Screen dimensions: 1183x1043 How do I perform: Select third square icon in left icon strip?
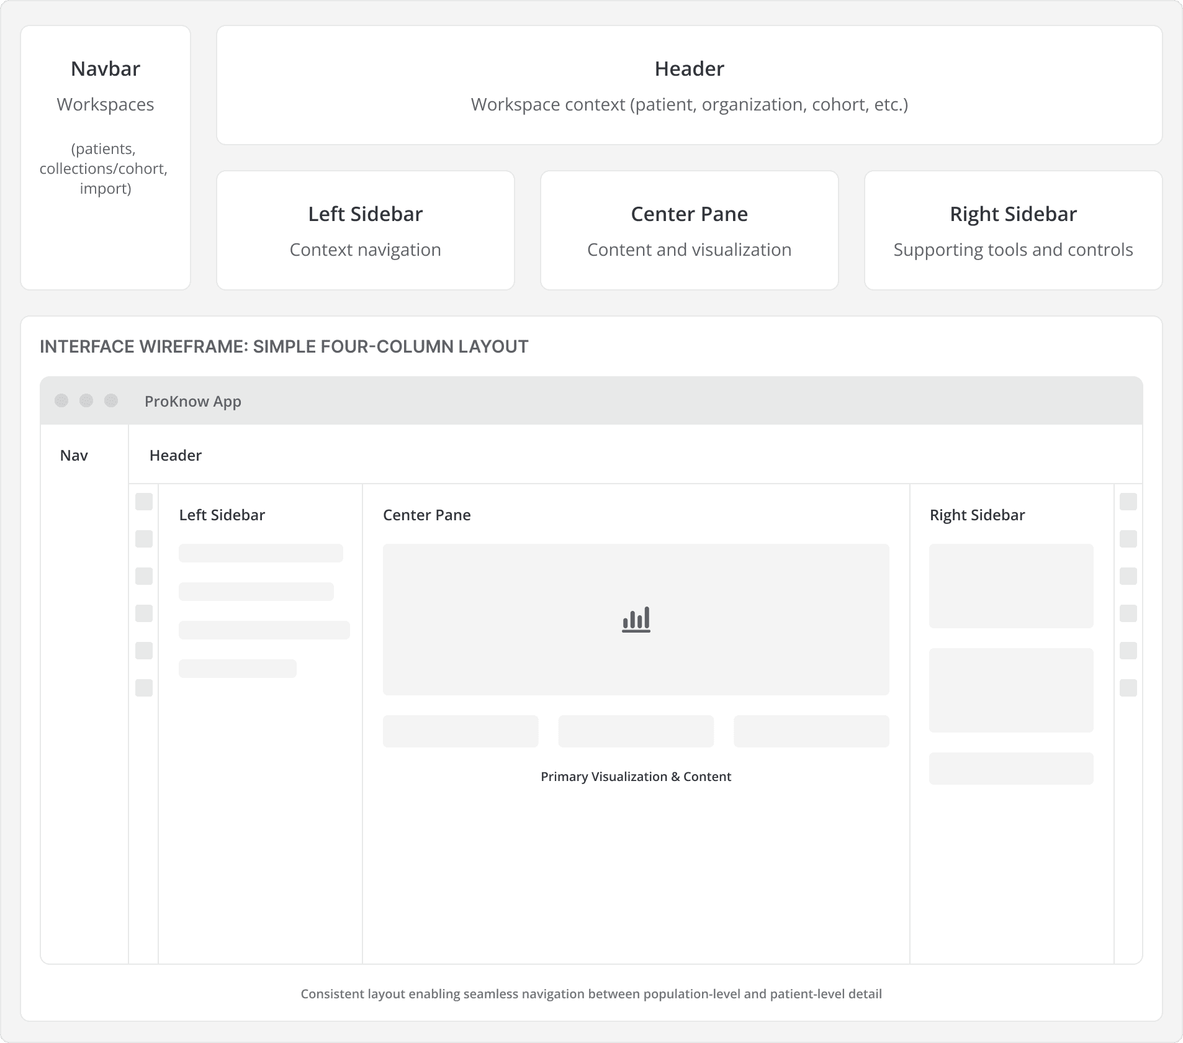click(x=144, y=576)
